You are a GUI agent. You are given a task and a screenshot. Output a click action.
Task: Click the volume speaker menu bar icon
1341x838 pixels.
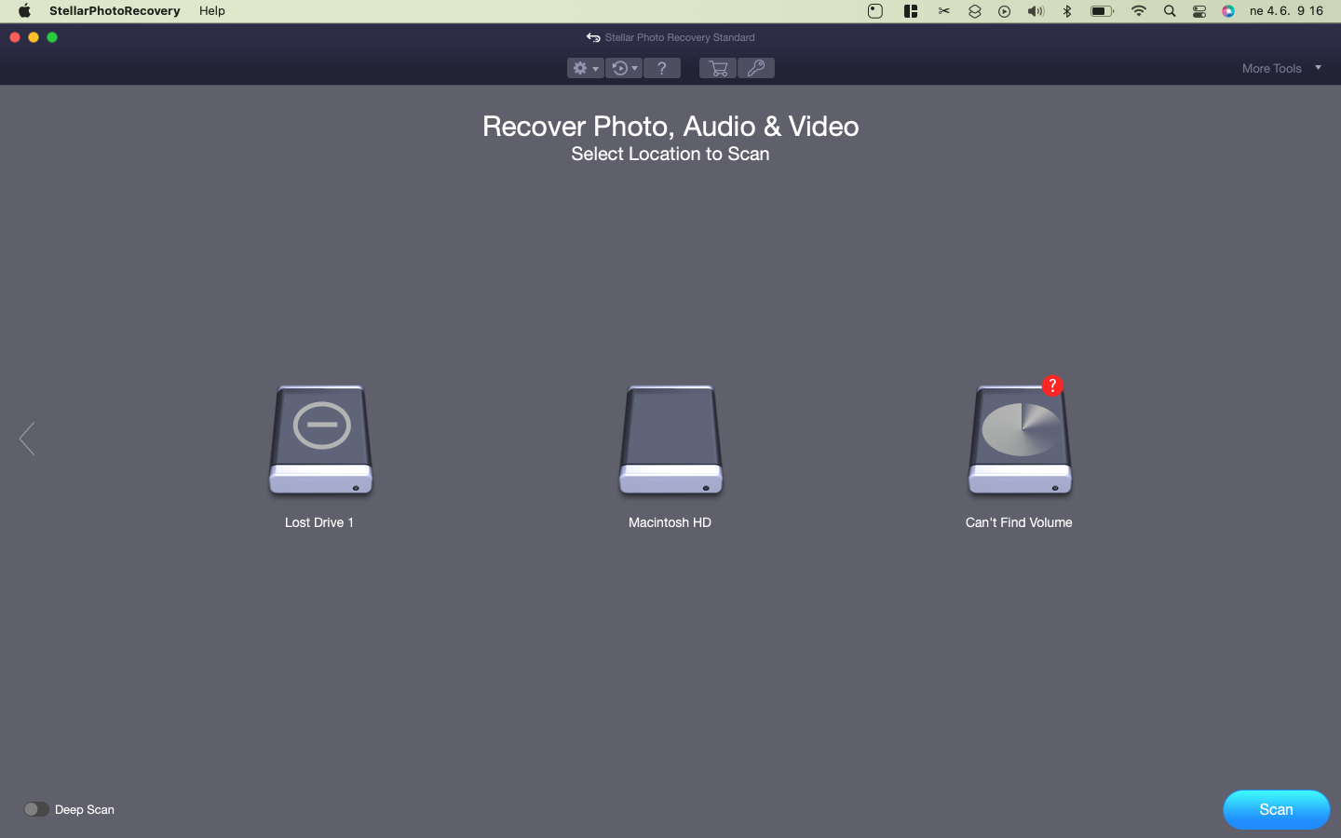point(1036,11)
